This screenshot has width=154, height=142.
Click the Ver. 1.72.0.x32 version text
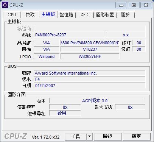pos(45,137)
